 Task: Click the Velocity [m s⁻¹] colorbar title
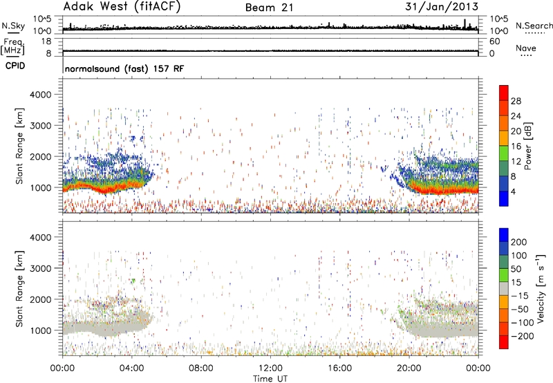coord(541,288)
